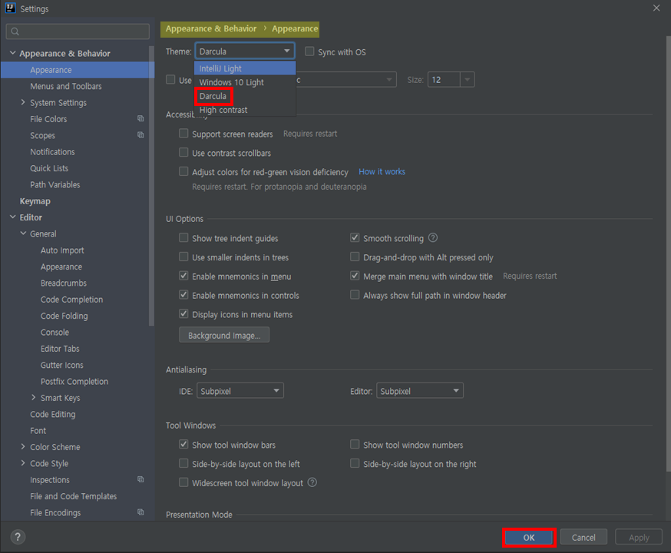Open Menus and Toolbars settings page
This screenshot has height=553, width=671.
tap(66, 86)
